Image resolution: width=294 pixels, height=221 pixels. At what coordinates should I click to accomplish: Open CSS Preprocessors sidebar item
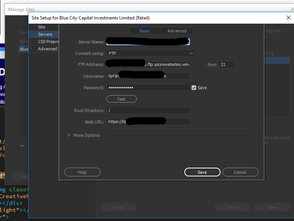point(48,42)
